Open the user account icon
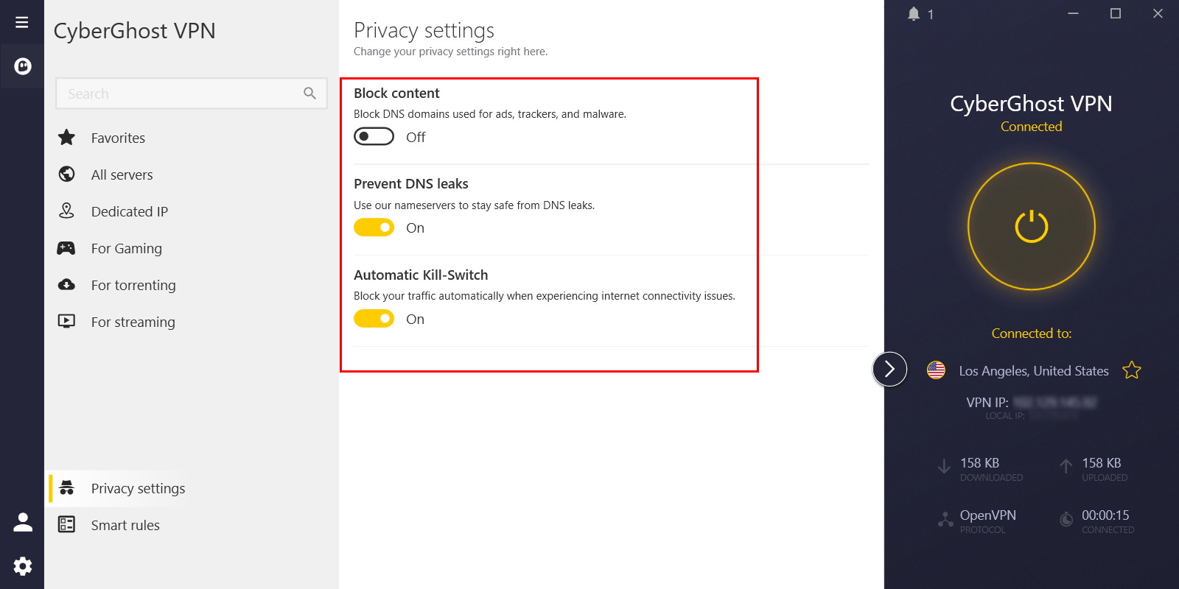Viewport: 1179px width, 589px height. pyautogui.click(x=23, y=522)
